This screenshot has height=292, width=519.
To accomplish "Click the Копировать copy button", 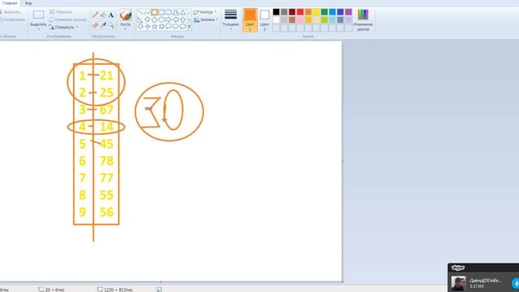I will click(x=12, y=19).
